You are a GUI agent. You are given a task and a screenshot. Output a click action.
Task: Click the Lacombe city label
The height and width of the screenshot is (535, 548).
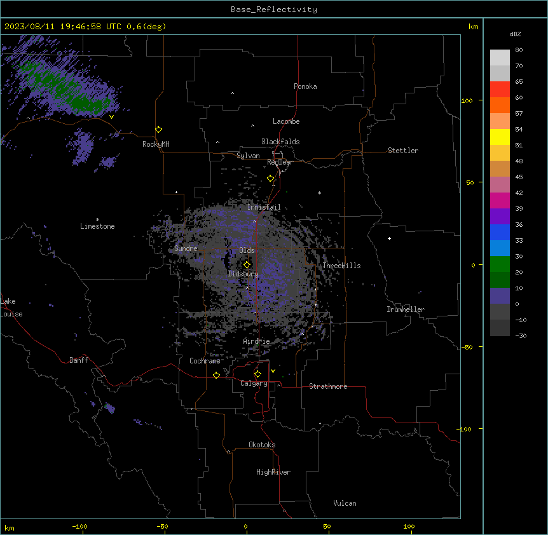(x=286, y=121)
